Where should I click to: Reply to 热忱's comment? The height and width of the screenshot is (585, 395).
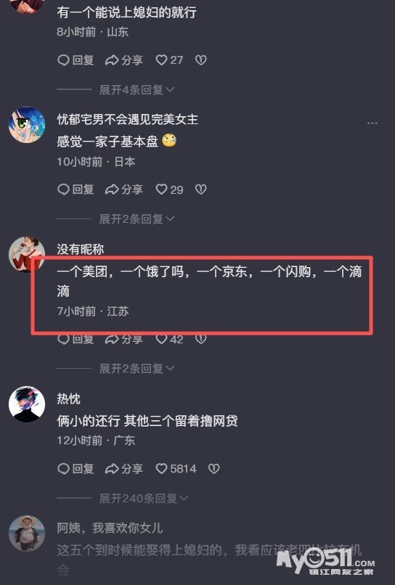tap(76, 469)
